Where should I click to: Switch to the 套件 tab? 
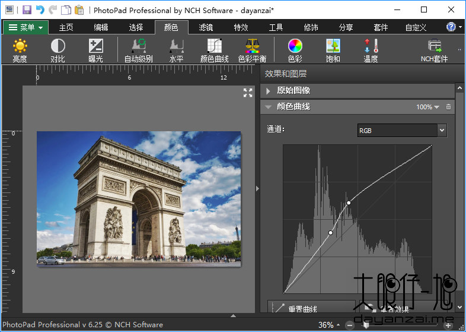(381, 27)
